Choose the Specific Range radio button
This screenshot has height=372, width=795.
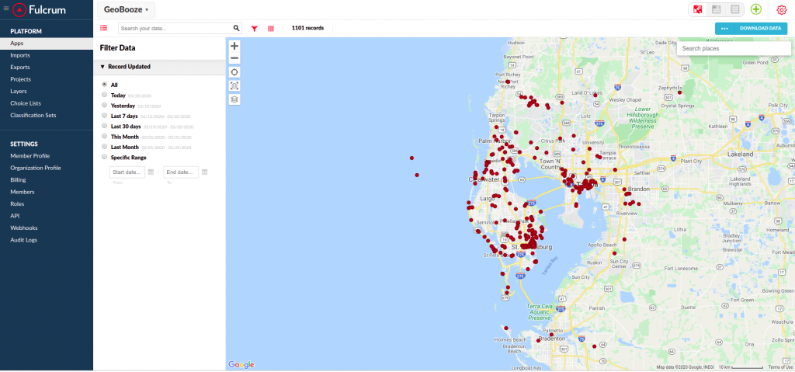pos(105,157)
